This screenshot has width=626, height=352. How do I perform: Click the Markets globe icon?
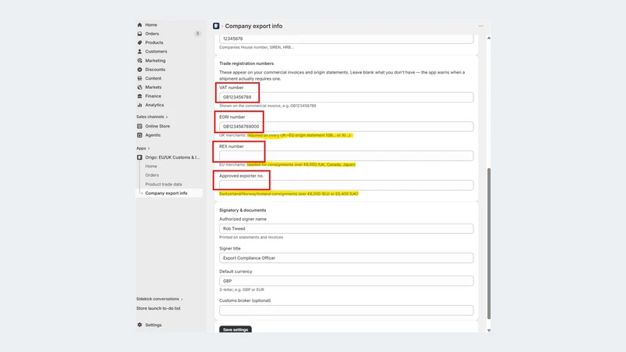[140, 87]
